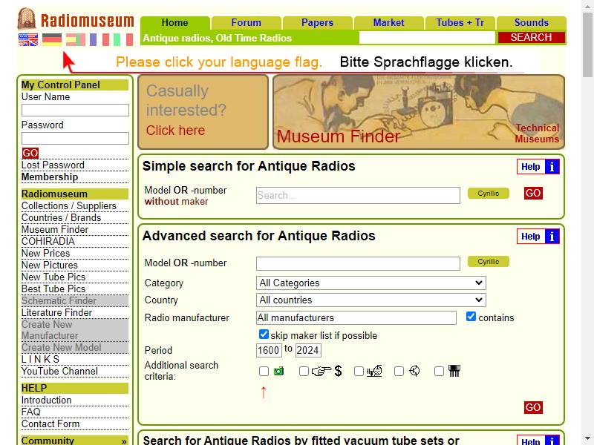
Task: Check the box next to the schematic icon
Action: [x=359, y=372]
